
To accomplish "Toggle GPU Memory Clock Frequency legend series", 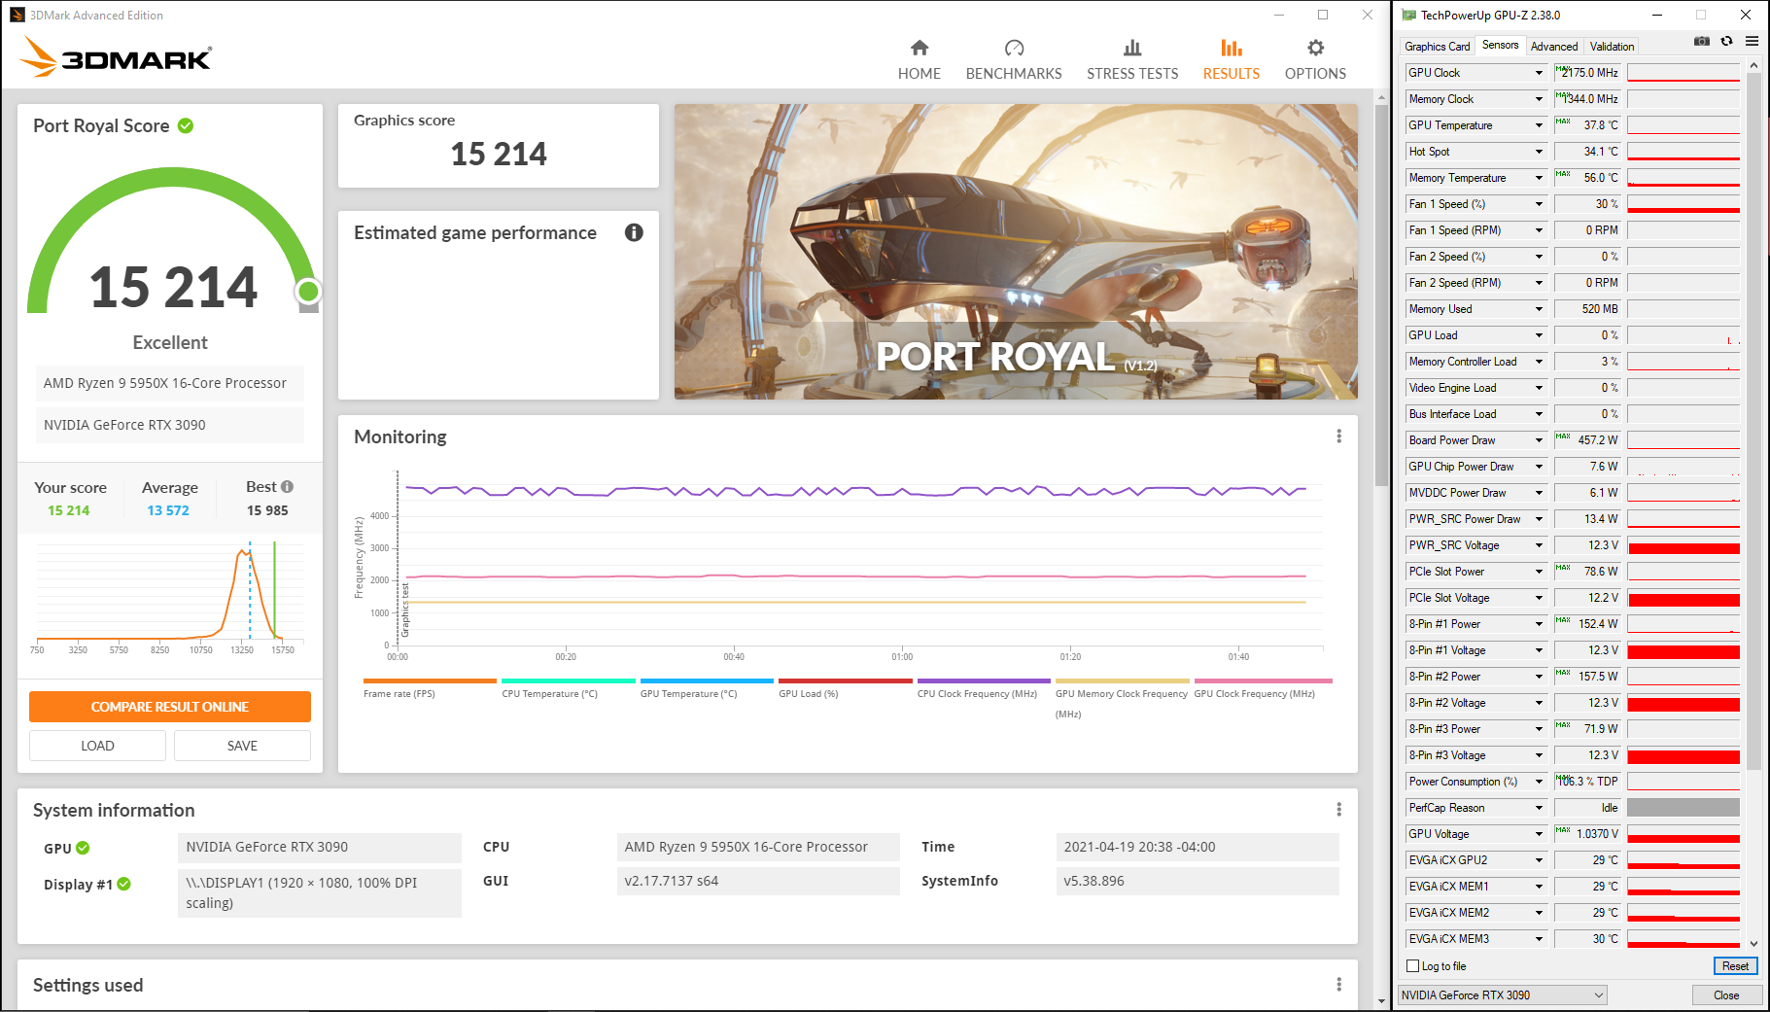I will 1122,698.
